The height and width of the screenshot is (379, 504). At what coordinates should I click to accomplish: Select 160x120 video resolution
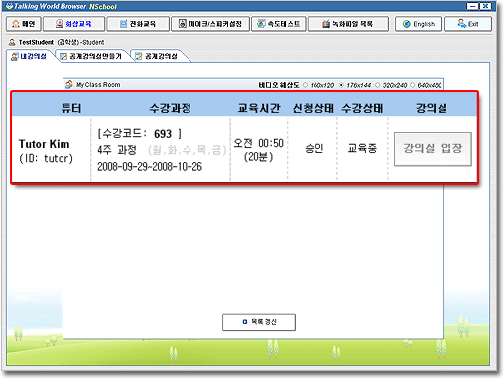pyautogui.click(x=306, y=85)
